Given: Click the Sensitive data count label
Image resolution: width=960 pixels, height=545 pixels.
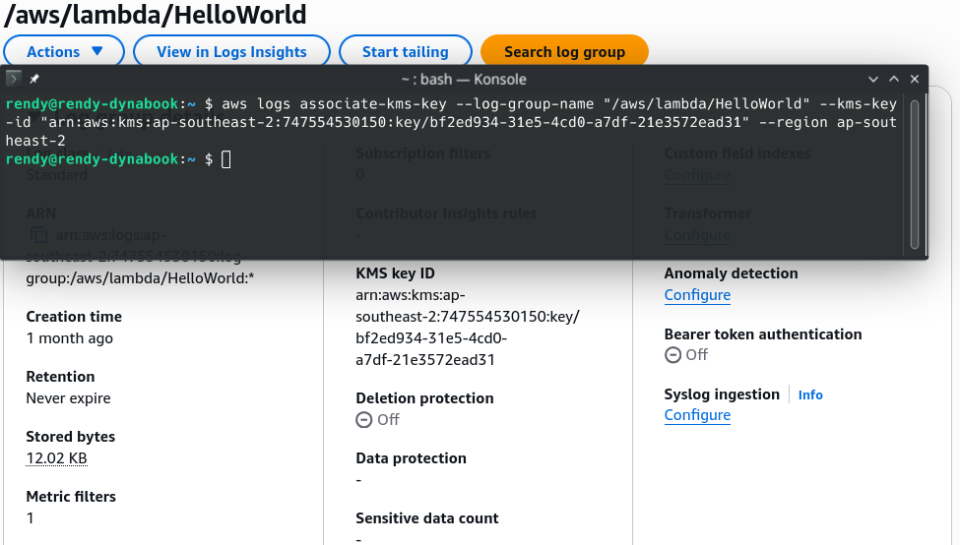Looking at the screenshot, I should click(426, 518).
